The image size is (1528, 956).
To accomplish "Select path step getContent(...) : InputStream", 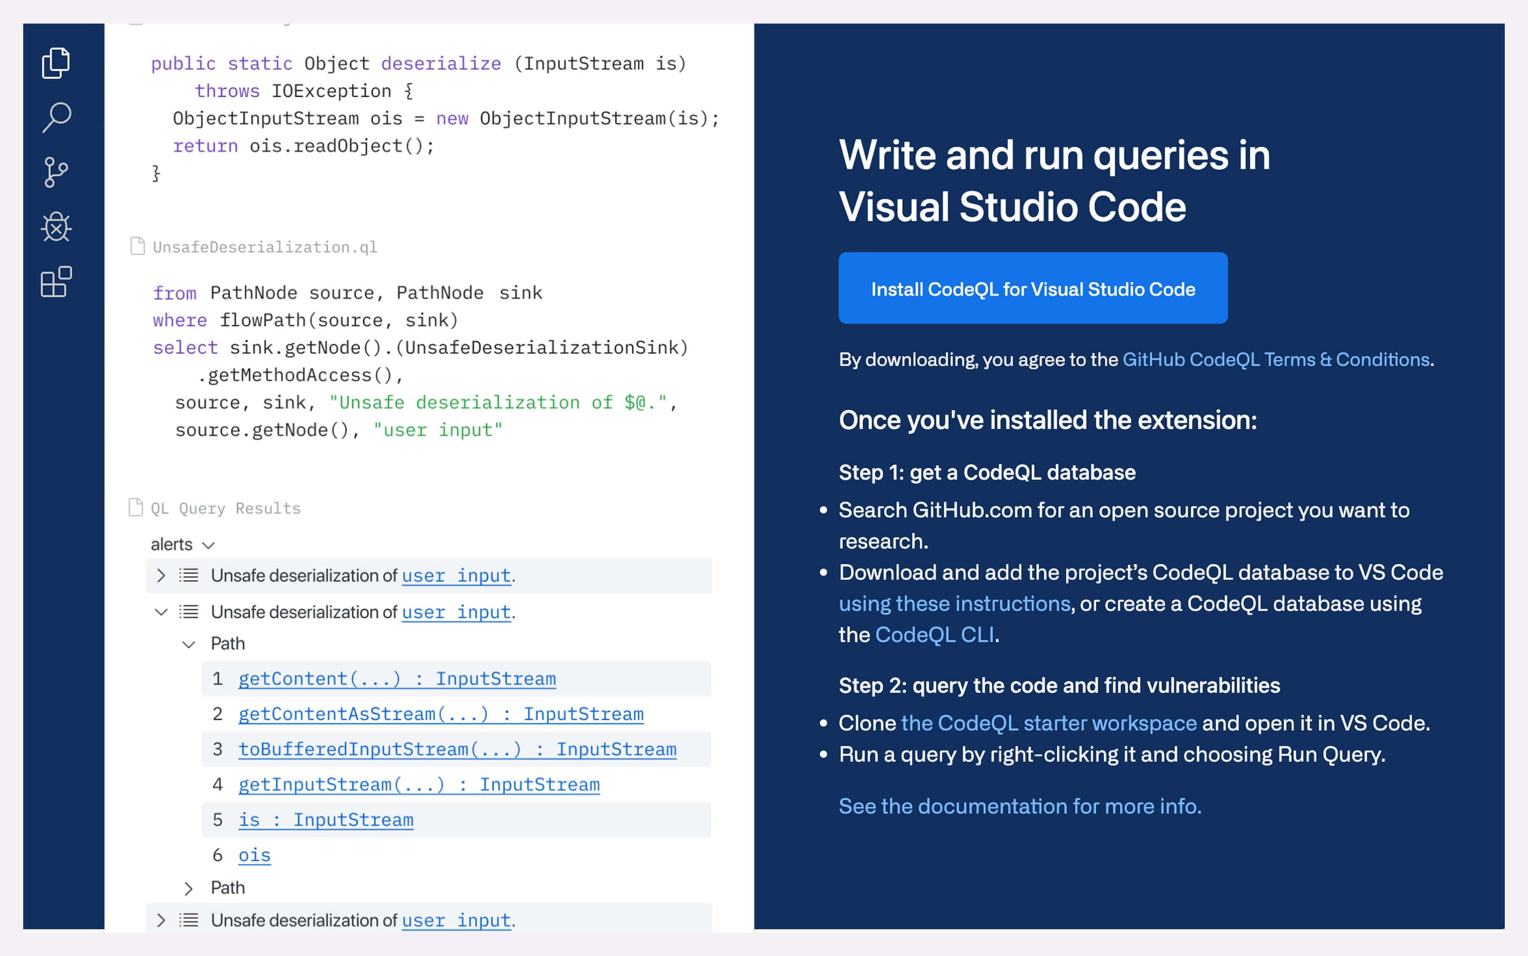I will coord(397,678).
